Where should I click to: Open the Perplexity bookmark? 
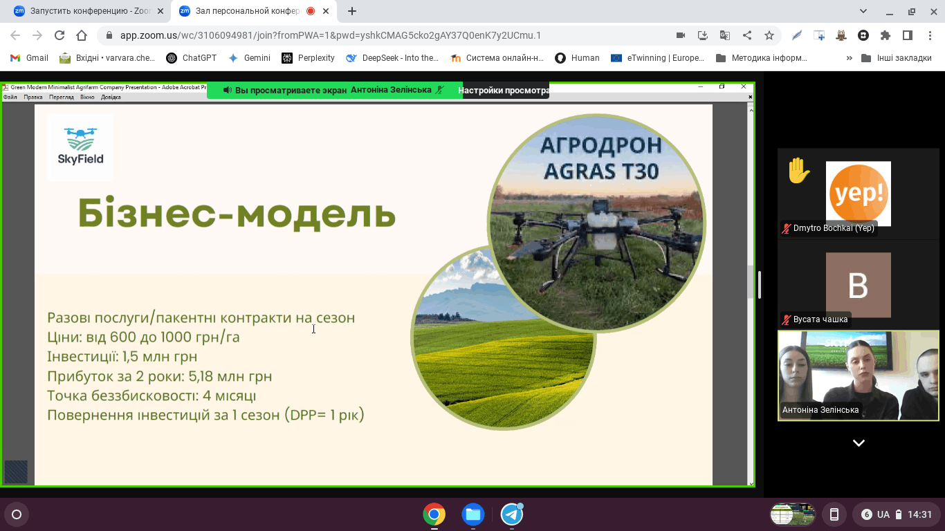click(309, 58)
